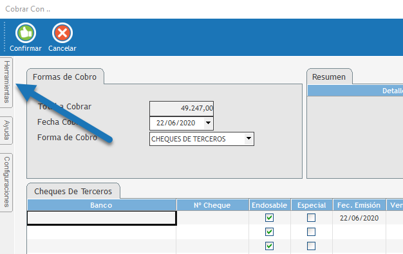
Task: Expand the Forma de Cobro dropdown arrow
Action: point(248,138)
